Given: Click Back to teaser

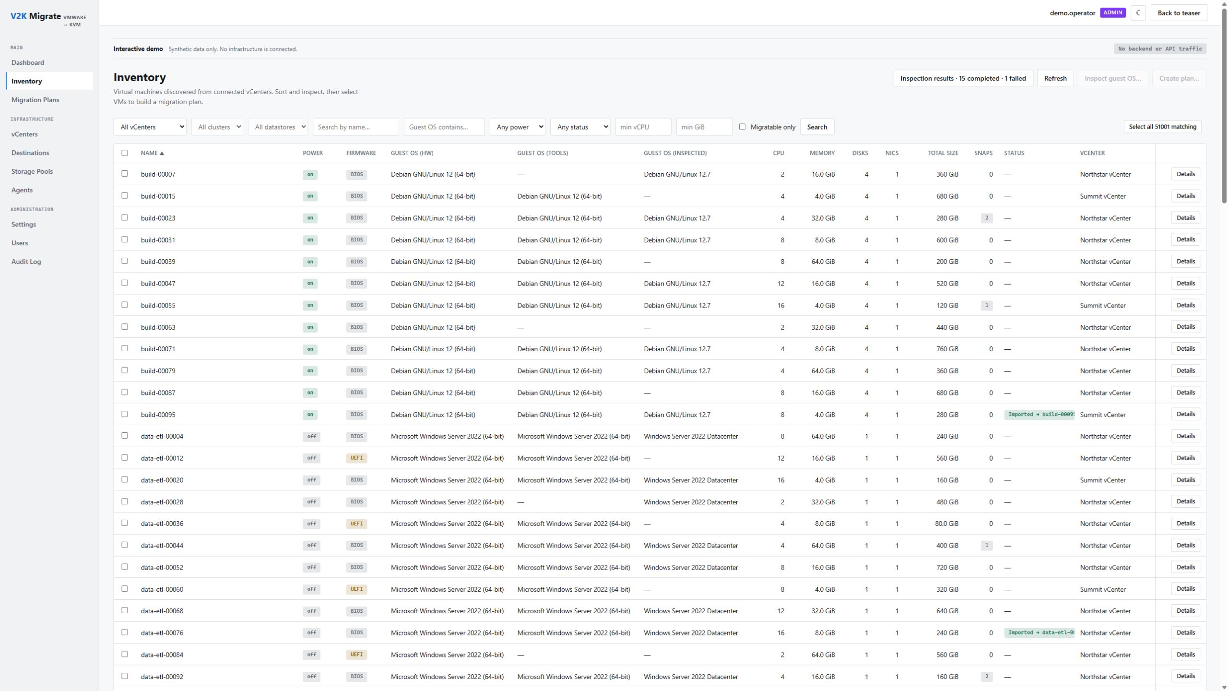Looking at the screenshot, I should [1179, 13].
